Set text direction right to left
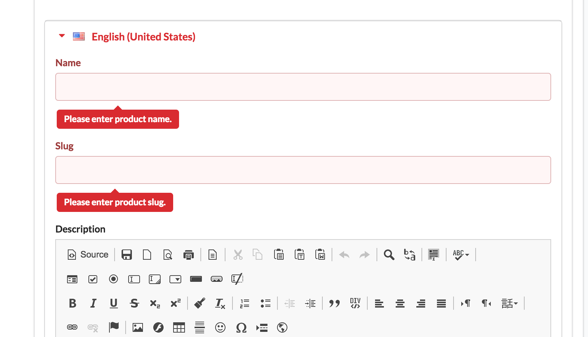Image resolution: width=588 pixels, height=337 pixels. pyautogui.click(x=486, y=304)
